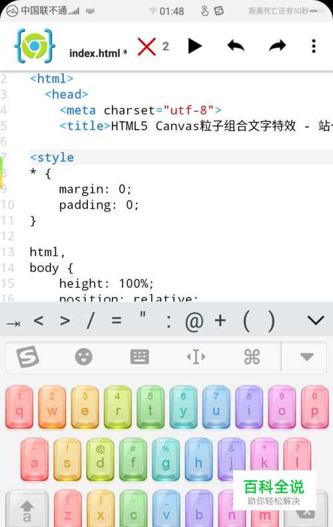Image resolution: width=333 pixels, height=527 pixels.
Task: Collapse the symbol bar with chevron
Action: click(316, 320)
